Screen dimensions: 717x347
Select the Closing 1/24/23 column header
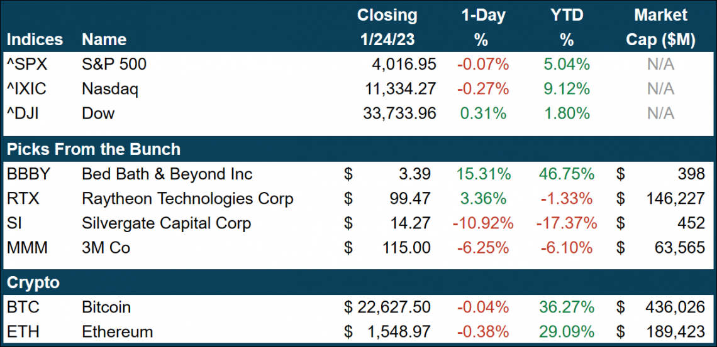click(x=387, y=27)
